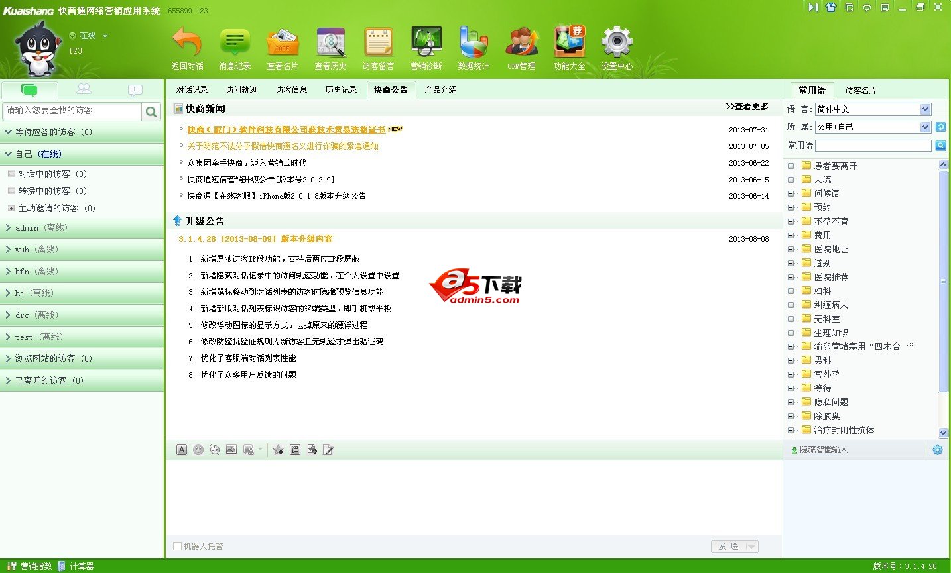
Task: Click the shirt skin-change icon in title bar
Action: (831, 7)
